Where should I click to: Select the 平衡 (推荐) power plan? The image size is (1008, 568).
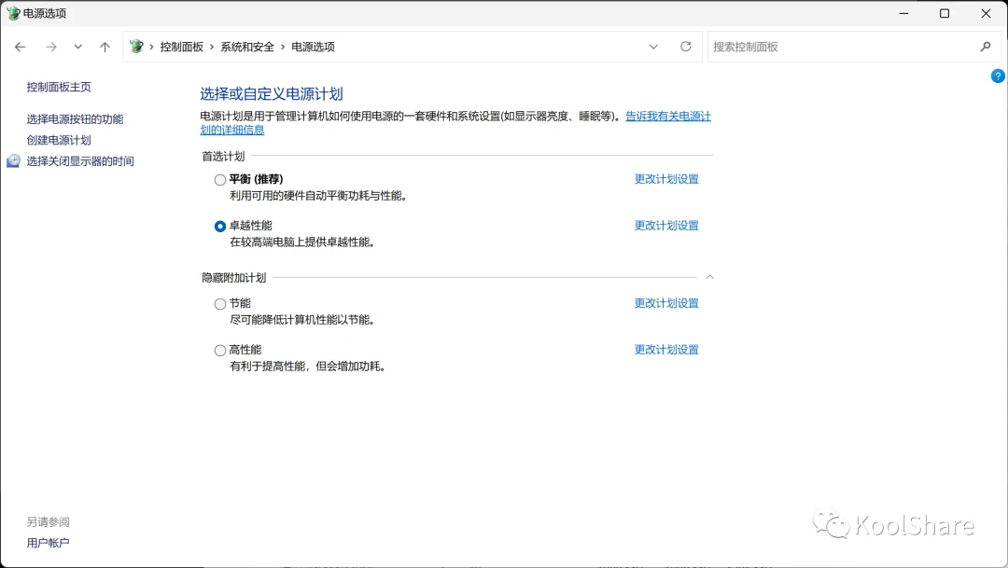coord(220,180)
